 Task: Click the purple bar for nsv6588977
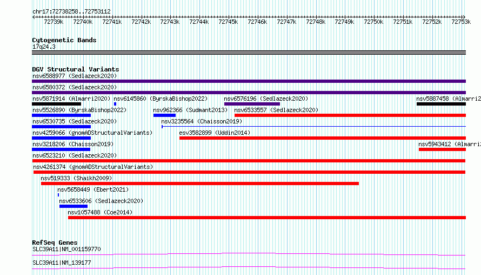tap(249, 81)
